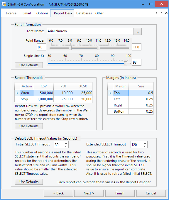
Task: Open the font picker ellipsis button
Action: click(x=138, y=31)
